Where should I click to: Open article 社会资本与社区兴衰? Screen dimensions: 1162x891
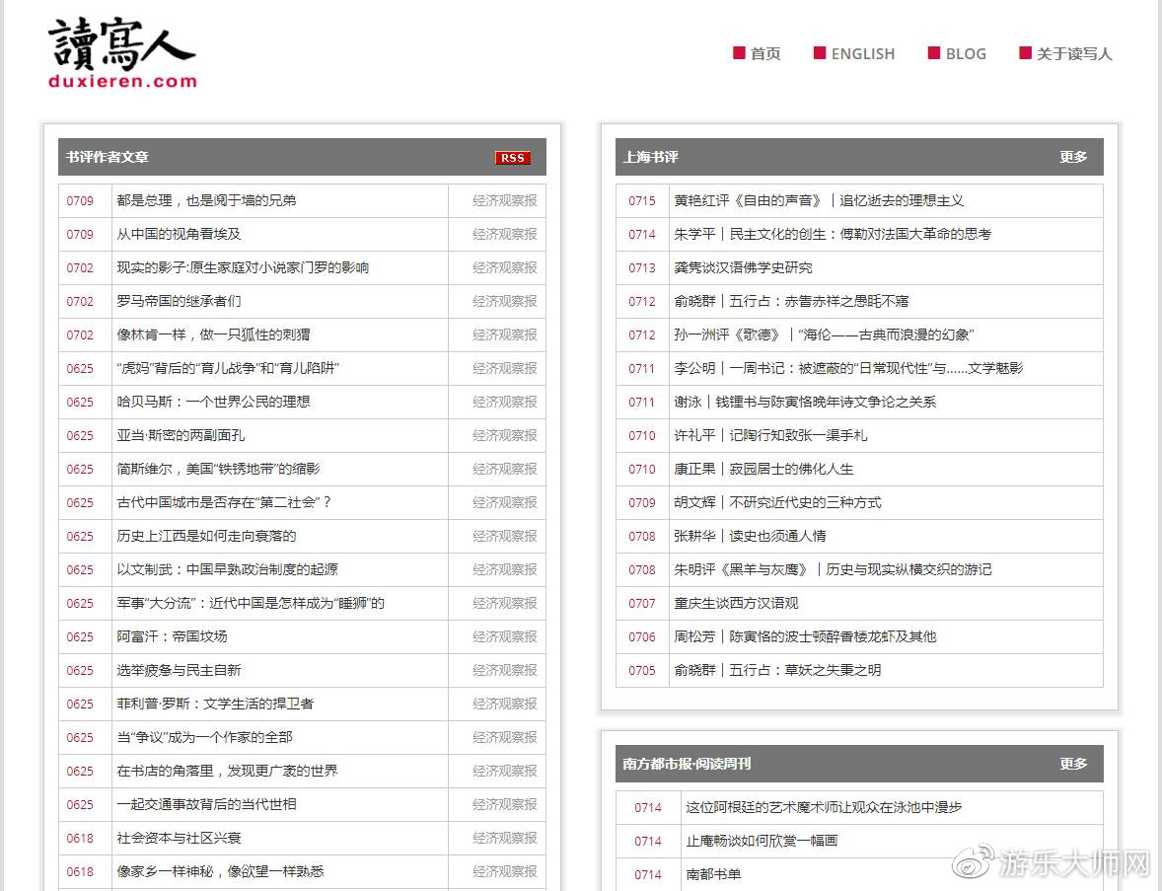pyautogui.click(x=179, y=839)
